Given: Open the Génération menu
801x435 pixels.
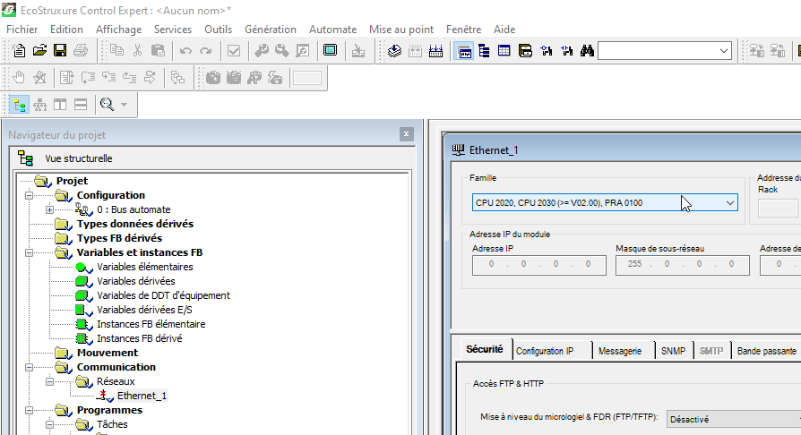Looking at the screenshot, I should click(270, 30).
